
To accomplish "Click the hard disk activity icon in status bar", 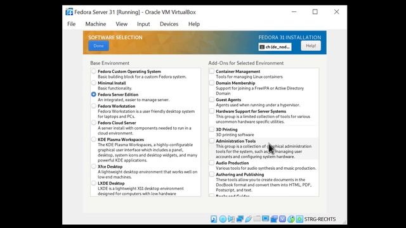I will 214,219.
